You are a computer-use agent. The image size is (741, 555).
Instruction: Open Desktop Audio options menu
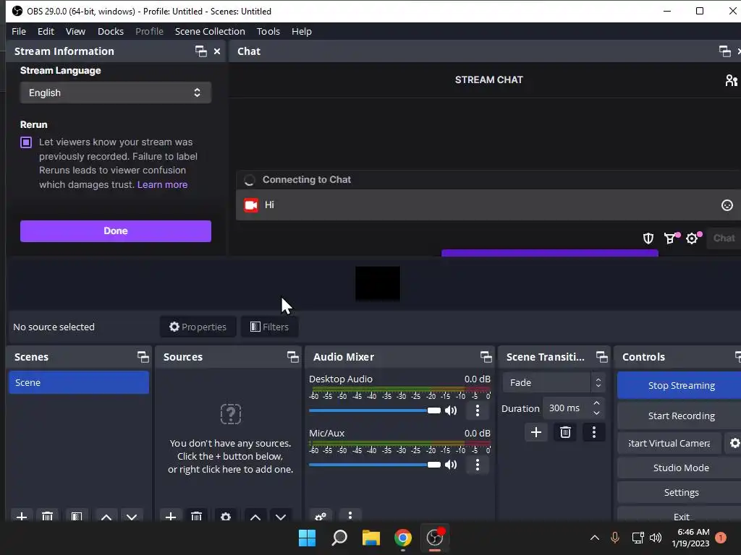point(478,410)
